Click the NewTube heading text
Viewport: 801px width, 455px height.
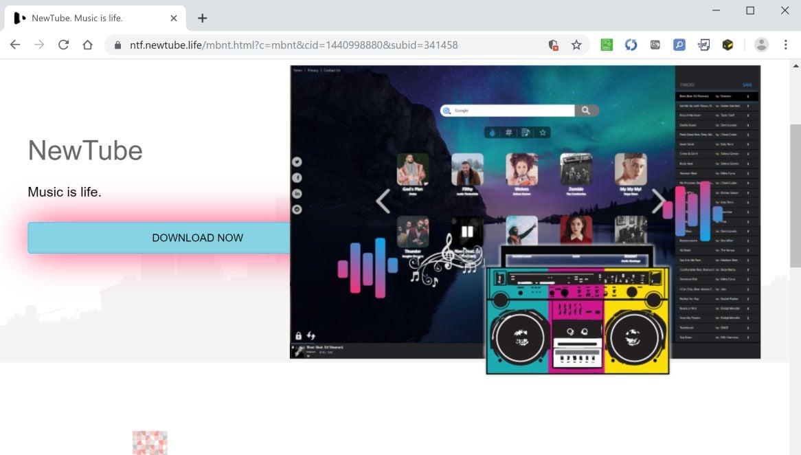point(85,151)
